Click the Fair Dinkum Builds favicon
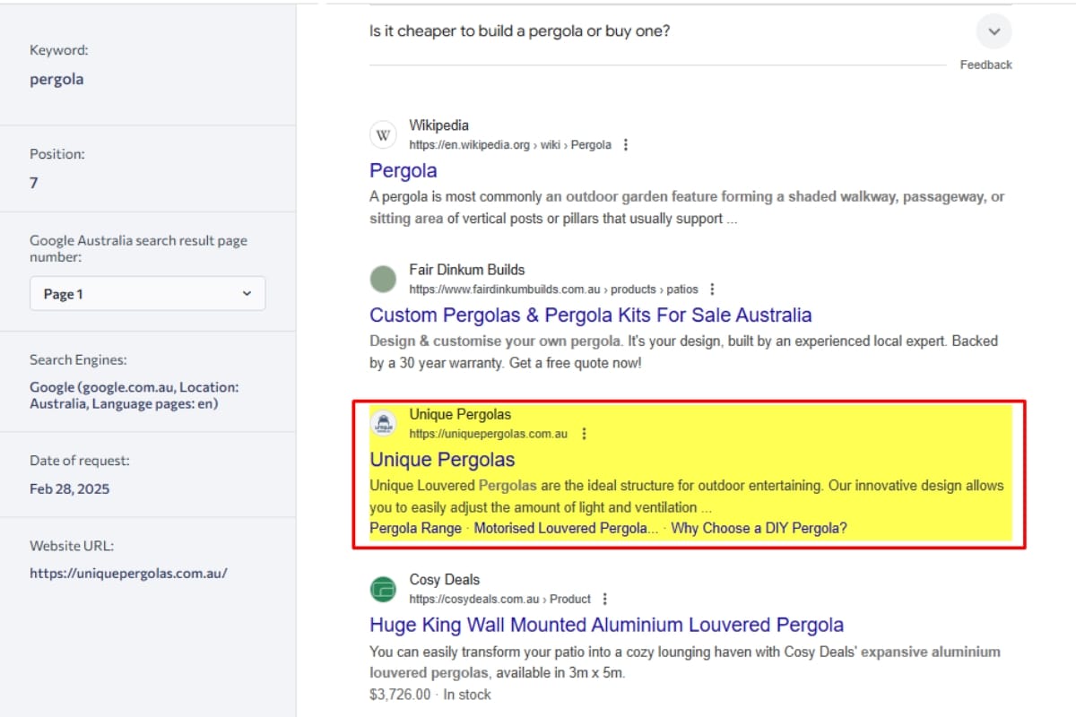The height and width of the screenshot is (717, 1076). (x=383, y=280)
